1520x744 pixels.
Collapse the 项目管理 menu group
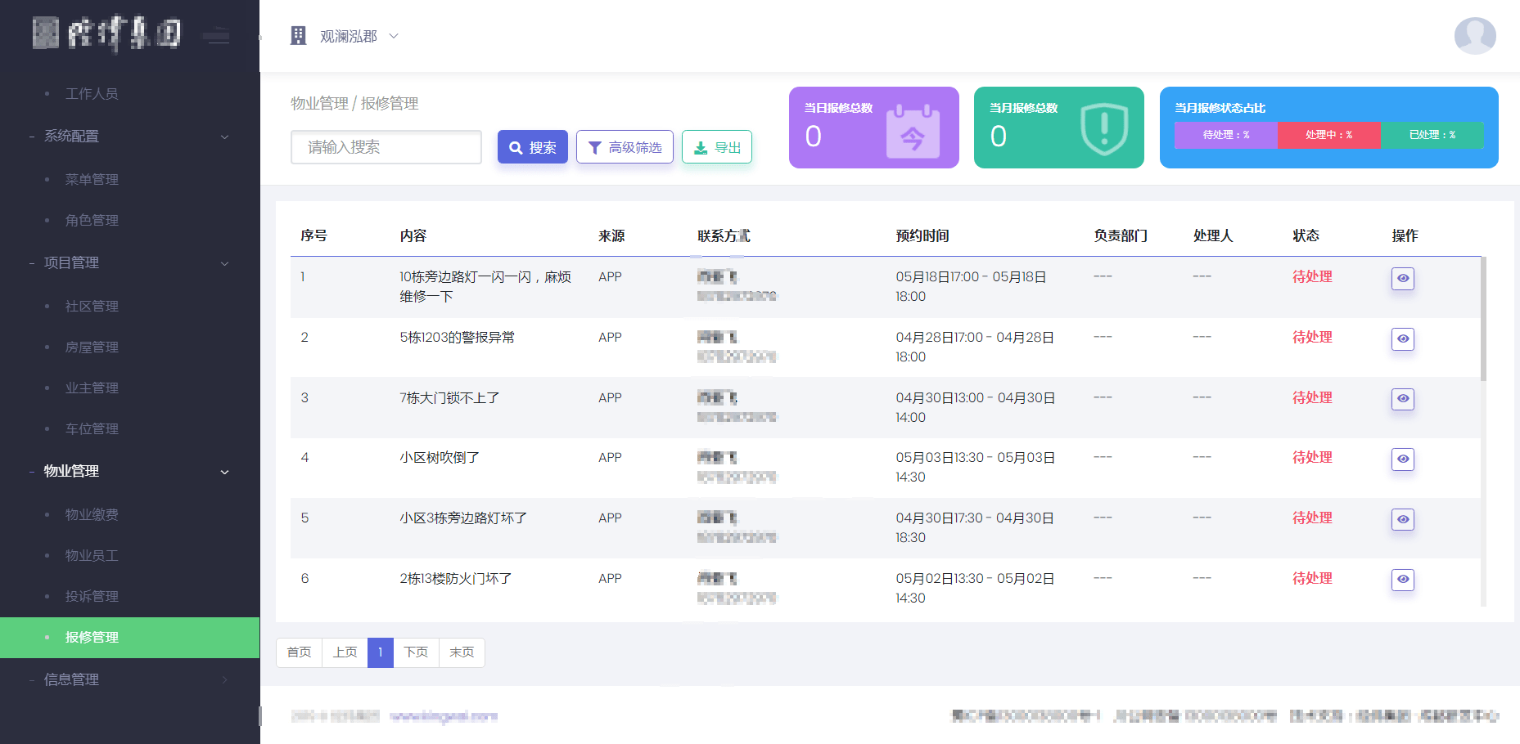pos(224,263)
